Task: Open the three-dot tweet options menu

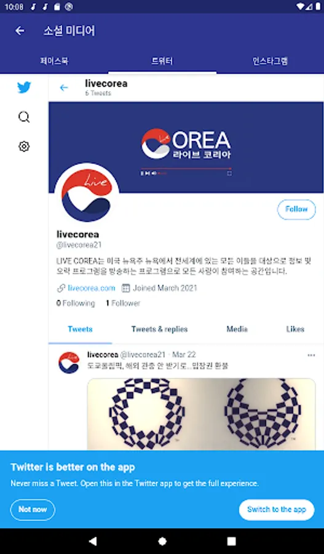Action: (311, 355)
